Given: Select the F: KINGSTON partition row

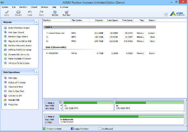Looking at the screenshot, I should 100,53.
